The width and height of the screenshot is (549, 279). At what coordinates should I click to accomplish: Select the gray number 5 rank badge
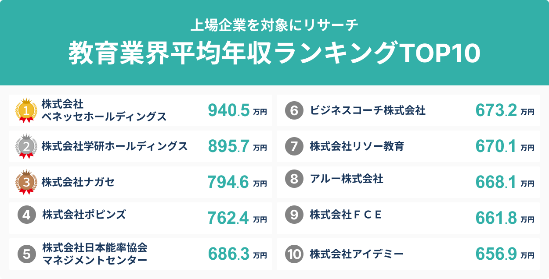click(x=26, y=254)
